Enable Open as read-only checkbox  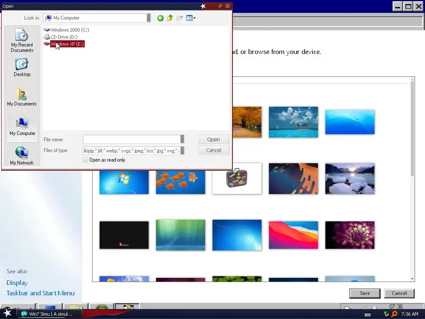85,160
